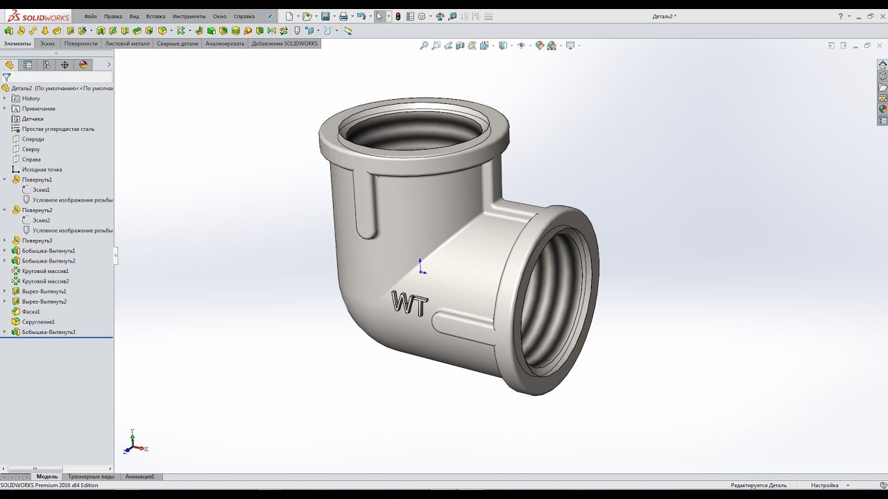Open the Файл menu
The image size is (888, 499).
point(90,16)
